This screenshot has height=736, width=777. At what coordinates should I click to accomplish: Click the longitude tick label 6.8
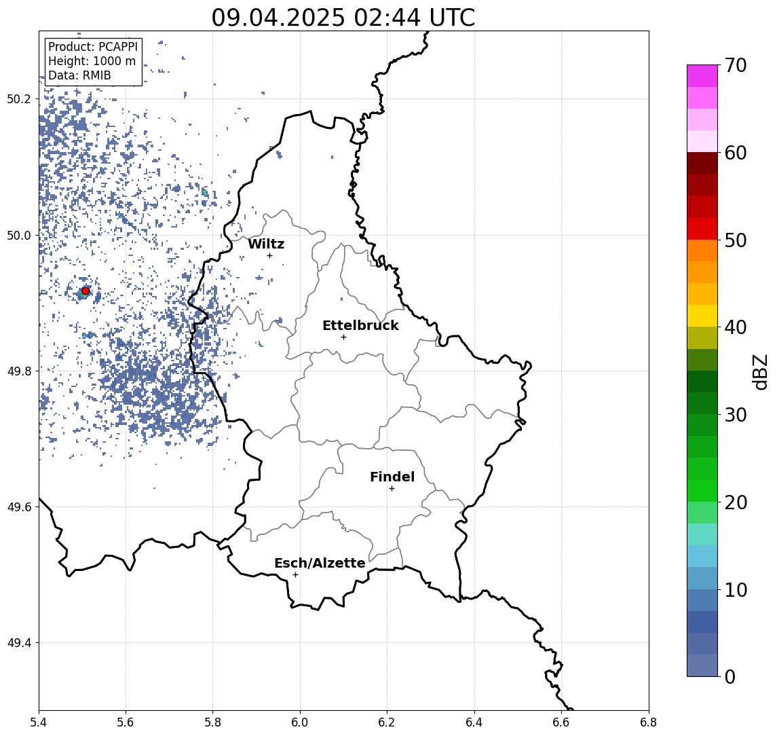(648, 722)
